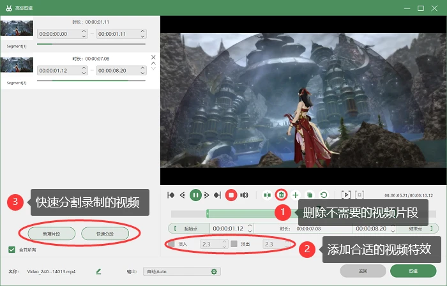Viewport: 447px width, 286px height.
Task: Jump to start of the video
Action: [x=170, y=195]
